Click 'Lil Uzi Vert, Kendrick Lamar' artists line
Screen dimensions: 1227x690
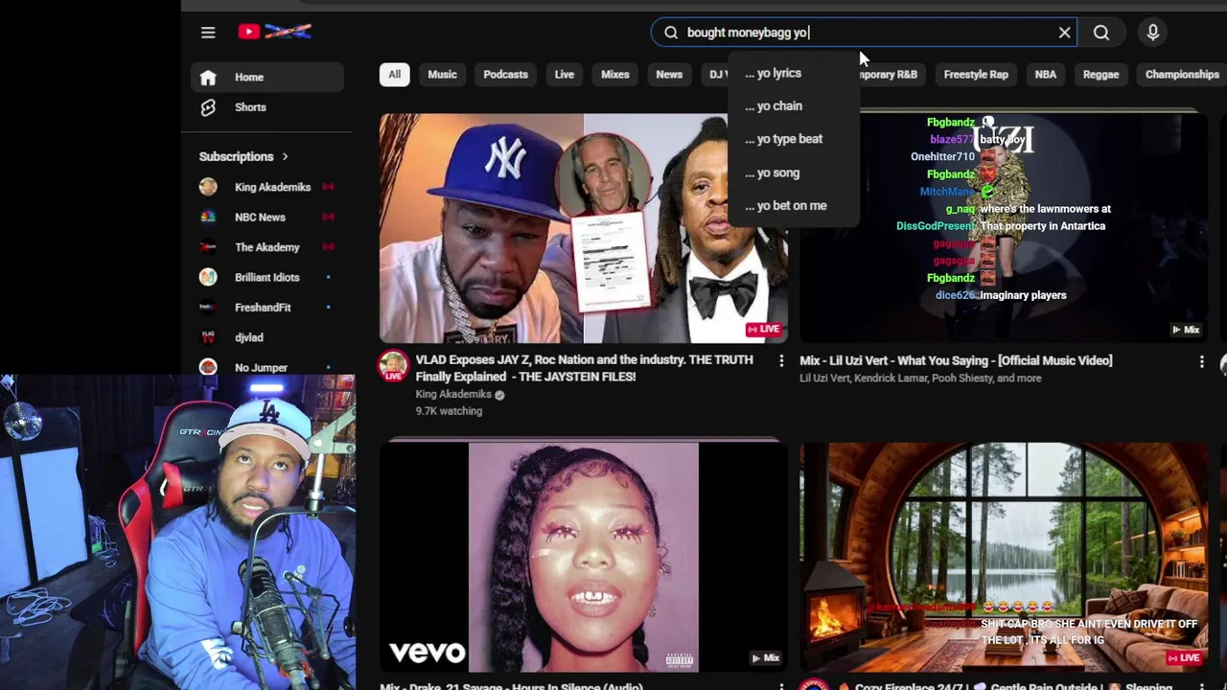(x=920, y=379)
